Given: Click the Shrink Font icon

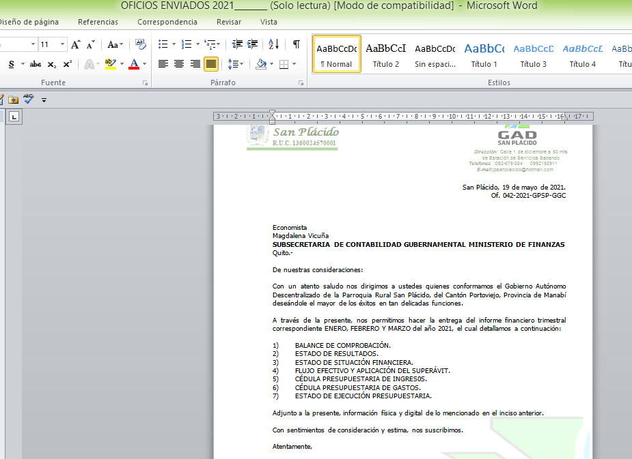Looking at the screenshot, I should pyautogui.click(x=90, y=45).
